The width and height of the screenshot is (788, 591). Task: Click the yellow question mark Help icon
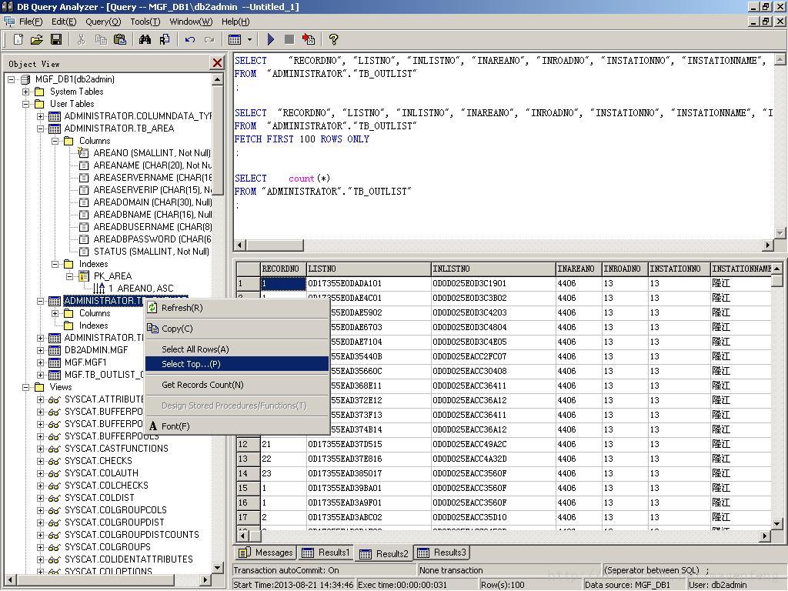click(x=333, y=39)
